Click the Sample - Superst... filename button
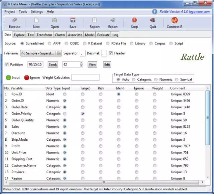 coord(38,53)
